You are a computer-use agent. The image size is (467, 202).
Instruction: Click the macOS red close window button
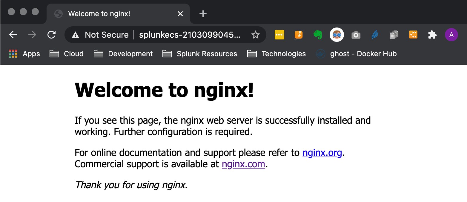(11, 12)
